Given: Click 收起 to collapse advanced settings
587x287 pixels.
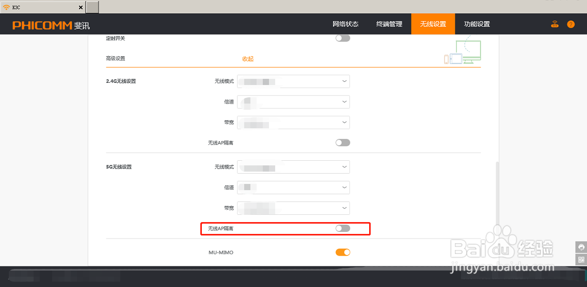Looking at the screenshot, I should [248, 59].
